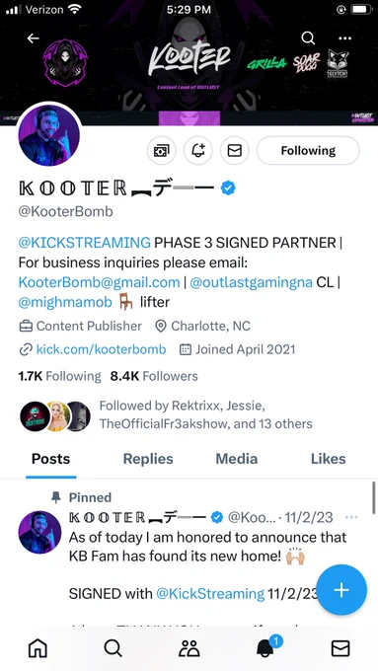The height and width of the screenshot is (671, 378).
Task: Open the profile search magnifier icon
Action: [308, 38]
